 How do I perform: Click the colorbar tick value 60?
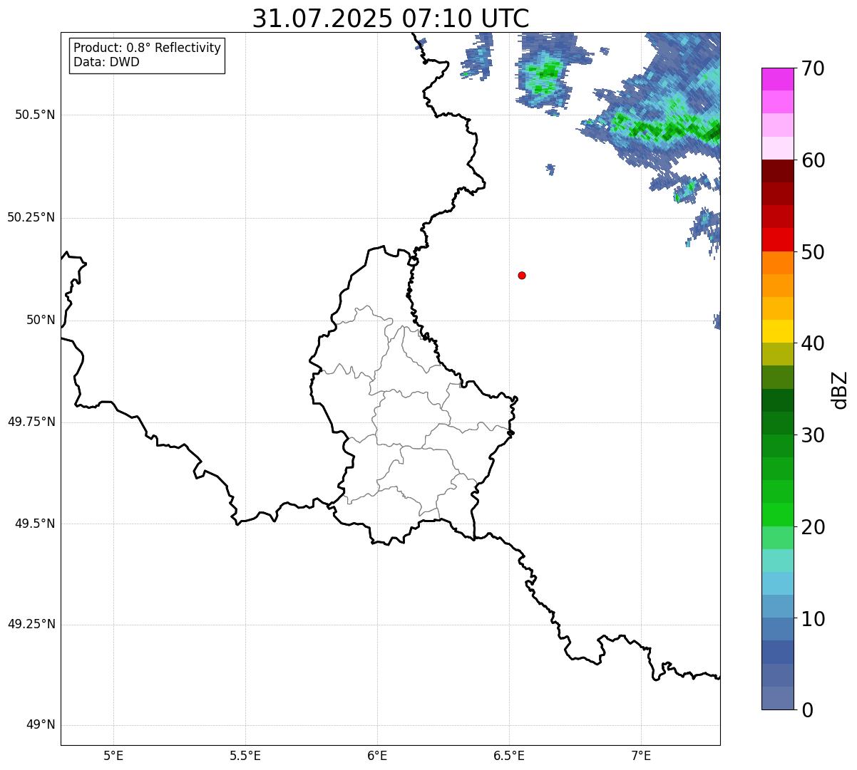pyautogui.click(x=813, y=160)
